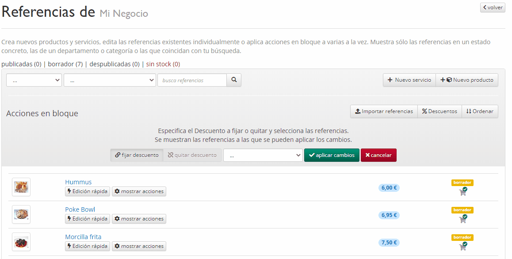Viewport: 512px width, 259px height.
Task: Click the shopping cart icon beside Hummus
Action: coord(462,192)
